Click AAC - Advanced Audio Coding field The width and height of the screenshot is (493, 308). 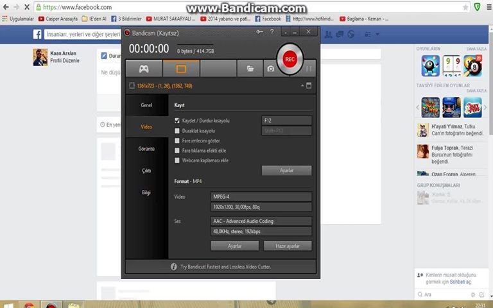[261, 221]
